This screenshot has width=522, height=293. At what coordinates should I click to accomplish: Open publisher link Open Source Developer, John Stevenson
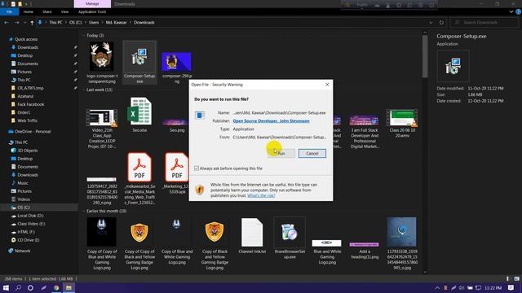(x=271, y=121)
